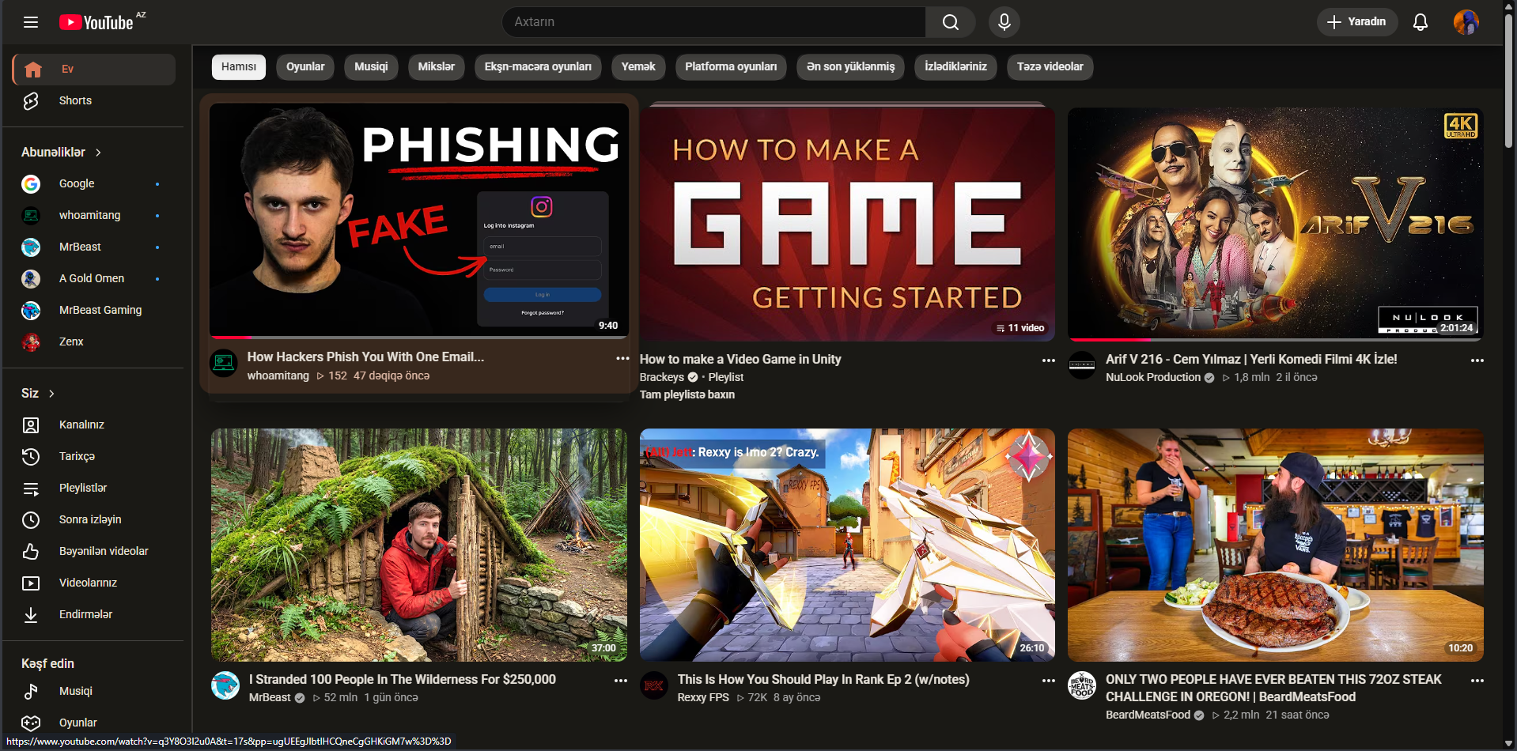The width and height of the screenshot is (1517, 751).
Task: Open the Pleylistlər playlists icon
Action: 31,489
